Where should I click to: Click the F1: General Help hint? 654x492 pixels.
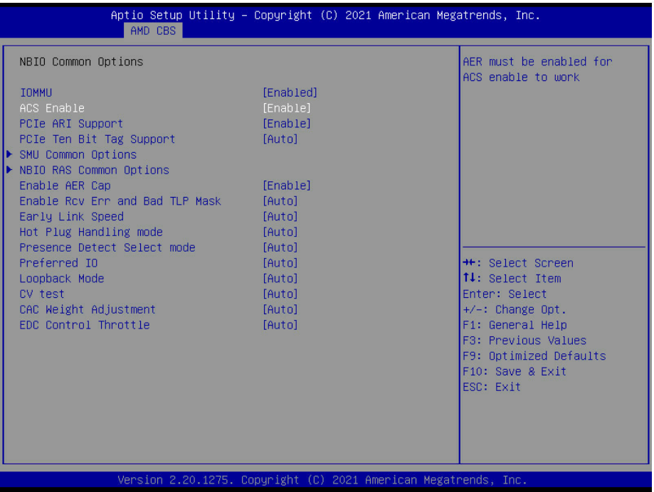(x=515, y=325)
